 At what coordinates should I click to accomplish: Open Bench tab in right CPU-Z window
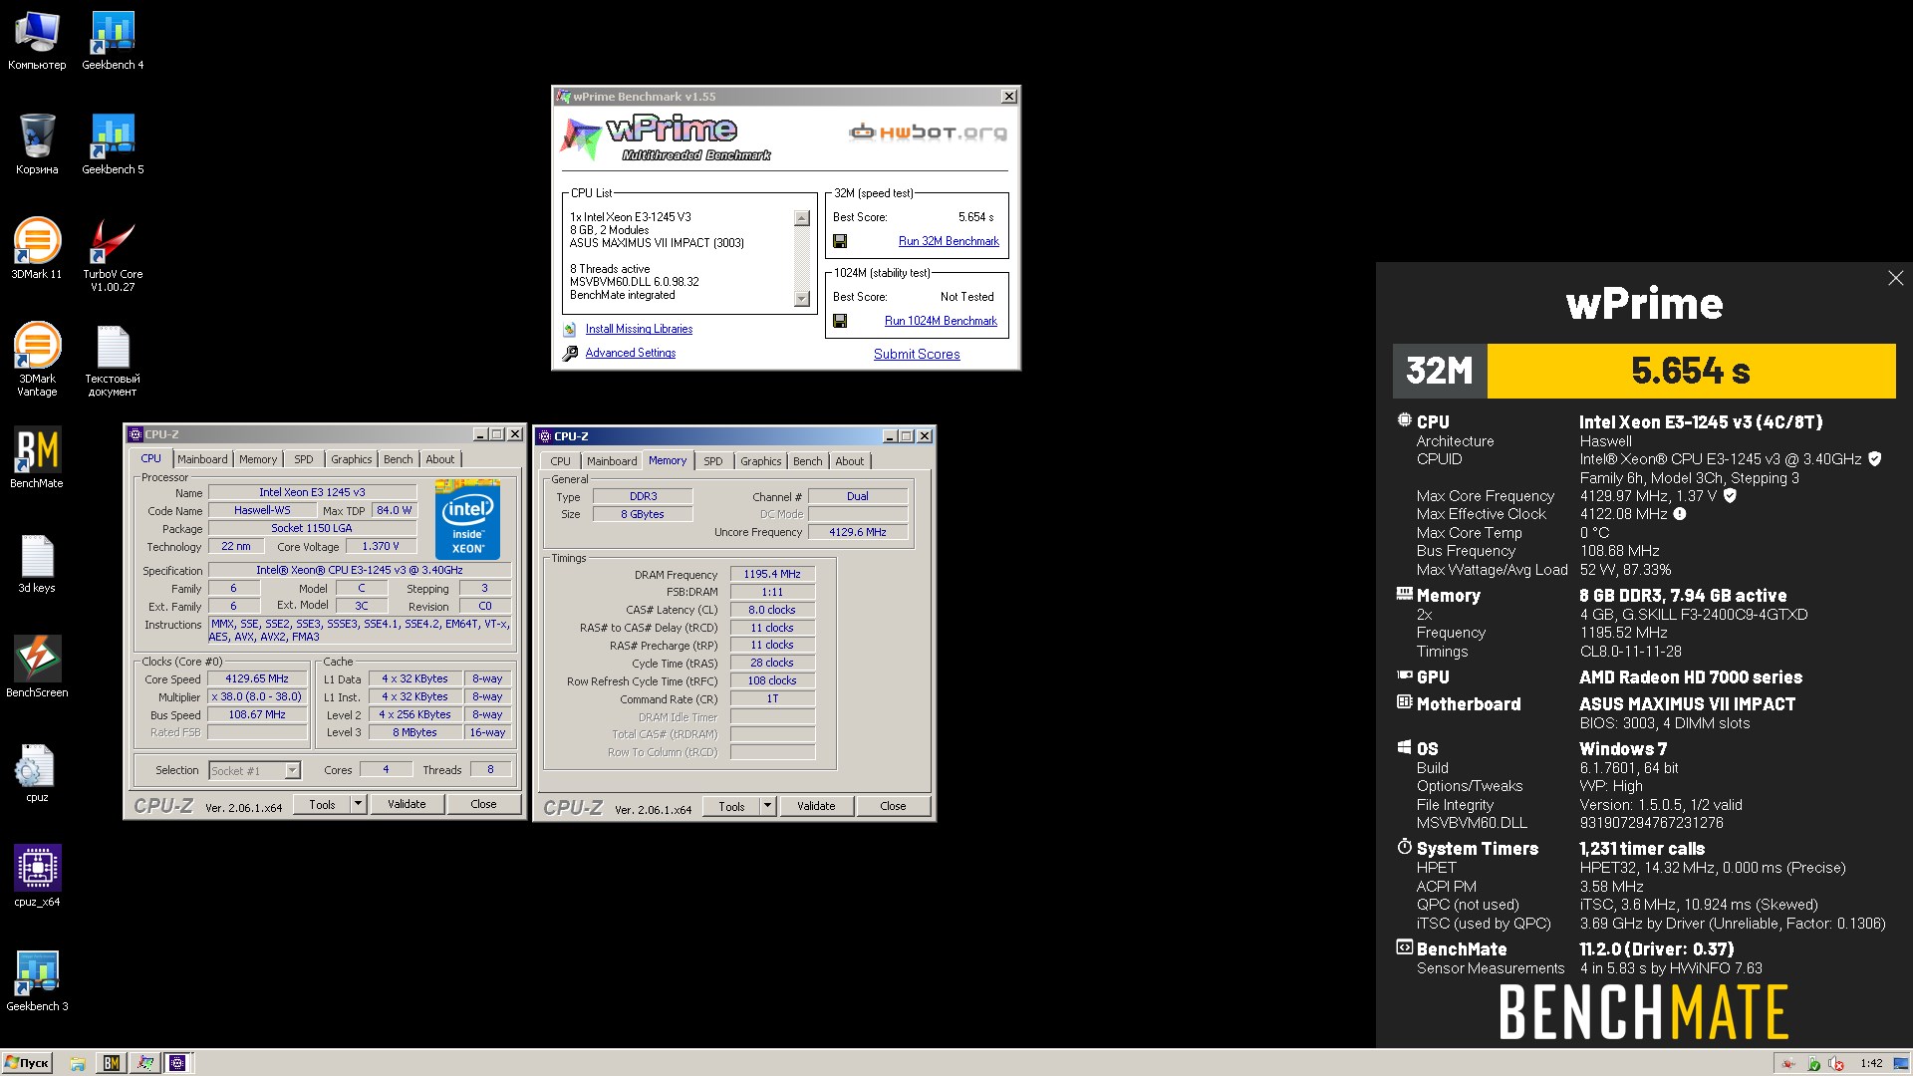tap(808, 461)
